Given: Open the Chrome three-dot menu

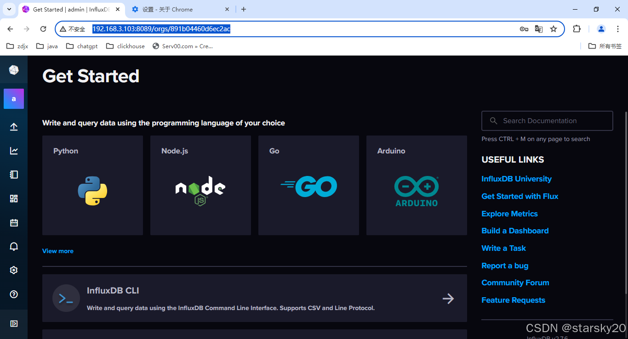Looking at the screenshot, I should tap(618, 28).
